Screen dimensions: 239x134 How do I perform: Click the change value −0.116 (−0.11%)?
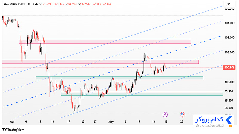pyautogui.click(x=101, y=4)
